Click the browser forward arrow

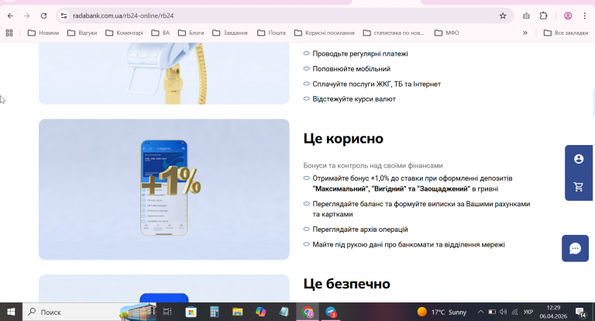(26, 16)
